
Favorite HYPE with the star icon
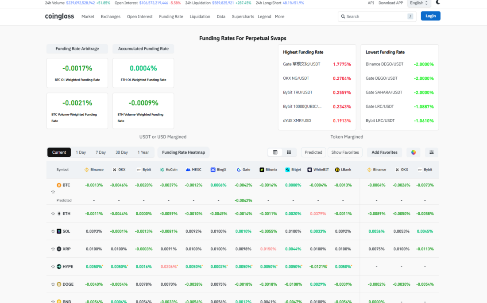click(53, 267)
